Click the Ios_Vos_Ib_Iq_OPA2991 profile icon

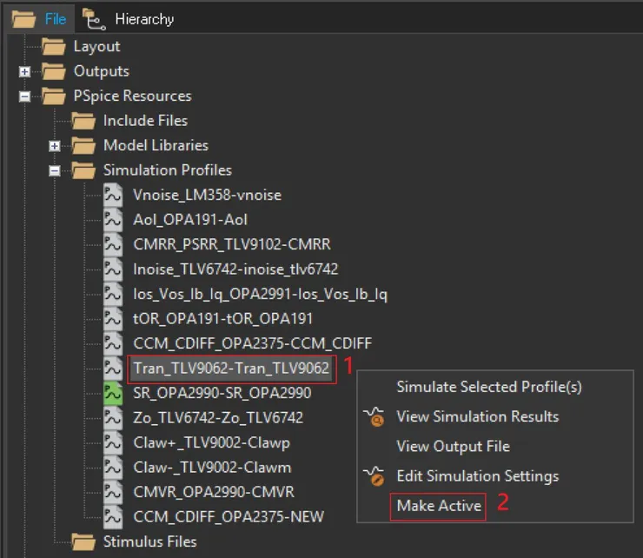(x=113, y=294)
